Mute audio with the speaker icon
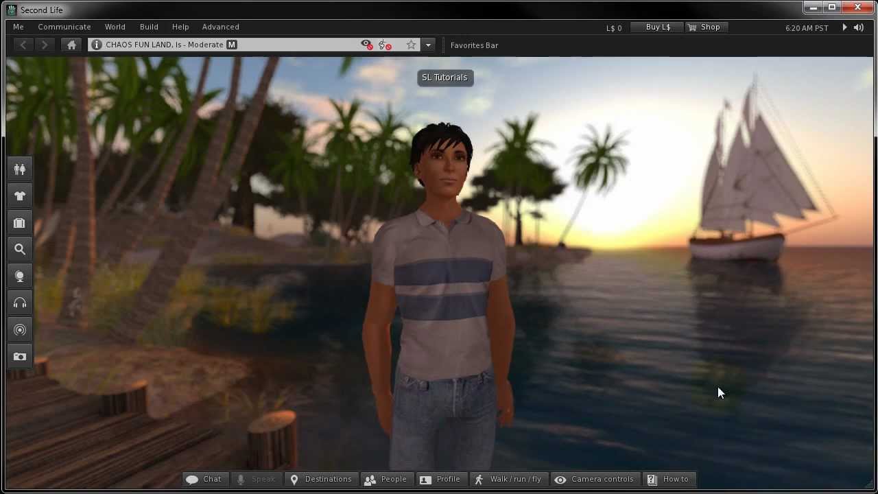Screen dimensions: 878x494 point(858,27)
